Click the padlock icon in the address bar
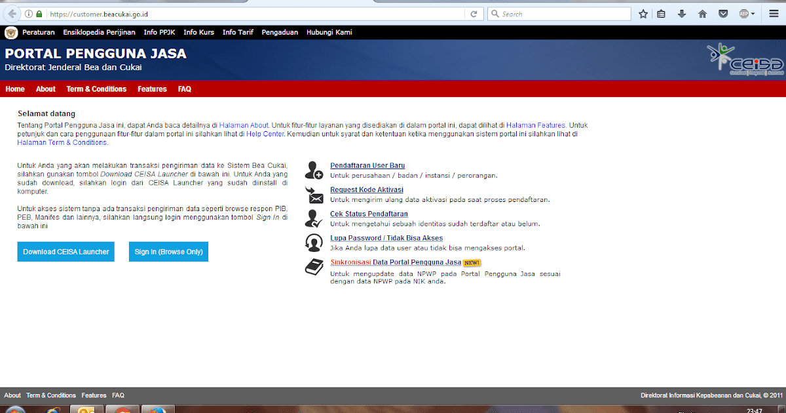This screenshot has width=786, height=413. [39, 13]
